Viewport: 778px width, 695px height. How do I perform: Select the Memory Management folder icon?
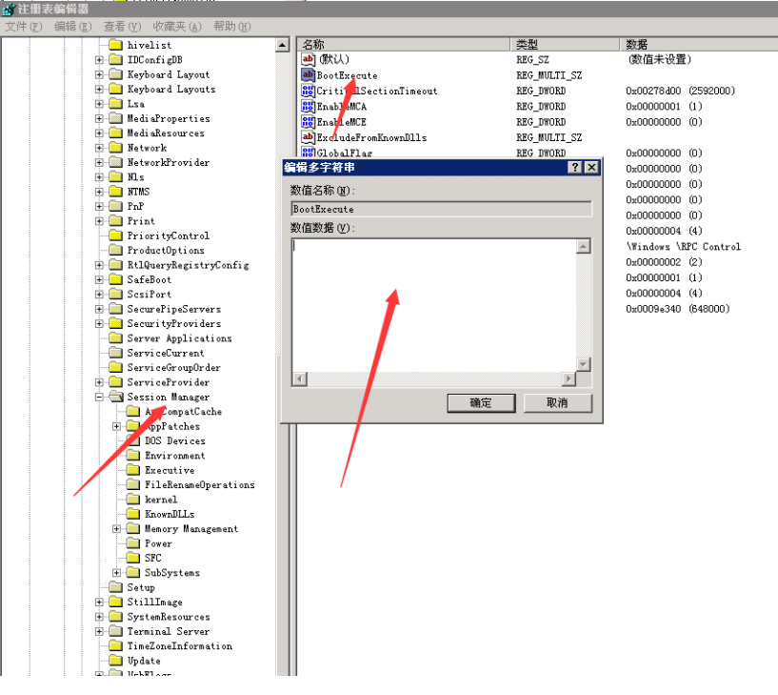pos(133,529)
